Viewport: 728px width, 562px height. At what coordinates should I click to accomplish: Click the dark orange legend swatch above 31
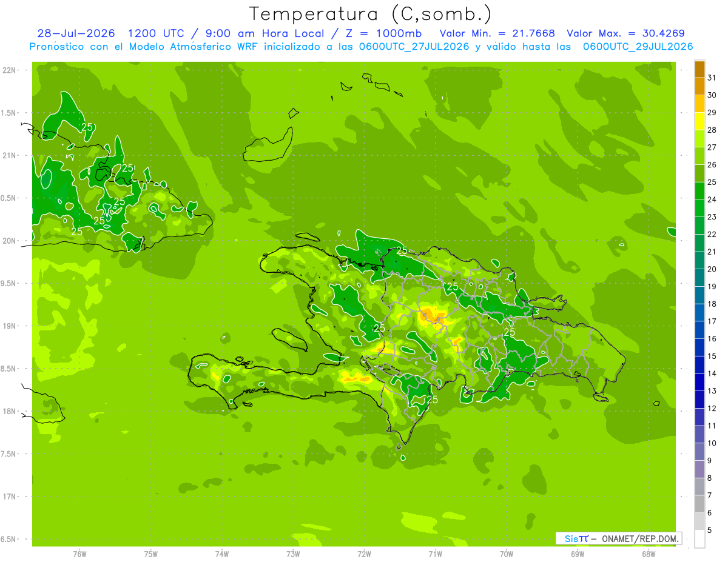[699, 69]
